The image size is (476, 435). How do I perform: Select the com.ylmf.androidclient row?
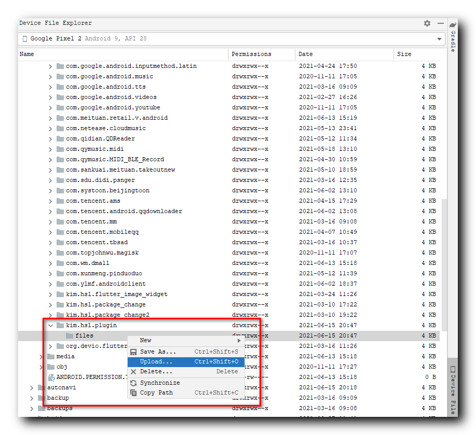228,284
